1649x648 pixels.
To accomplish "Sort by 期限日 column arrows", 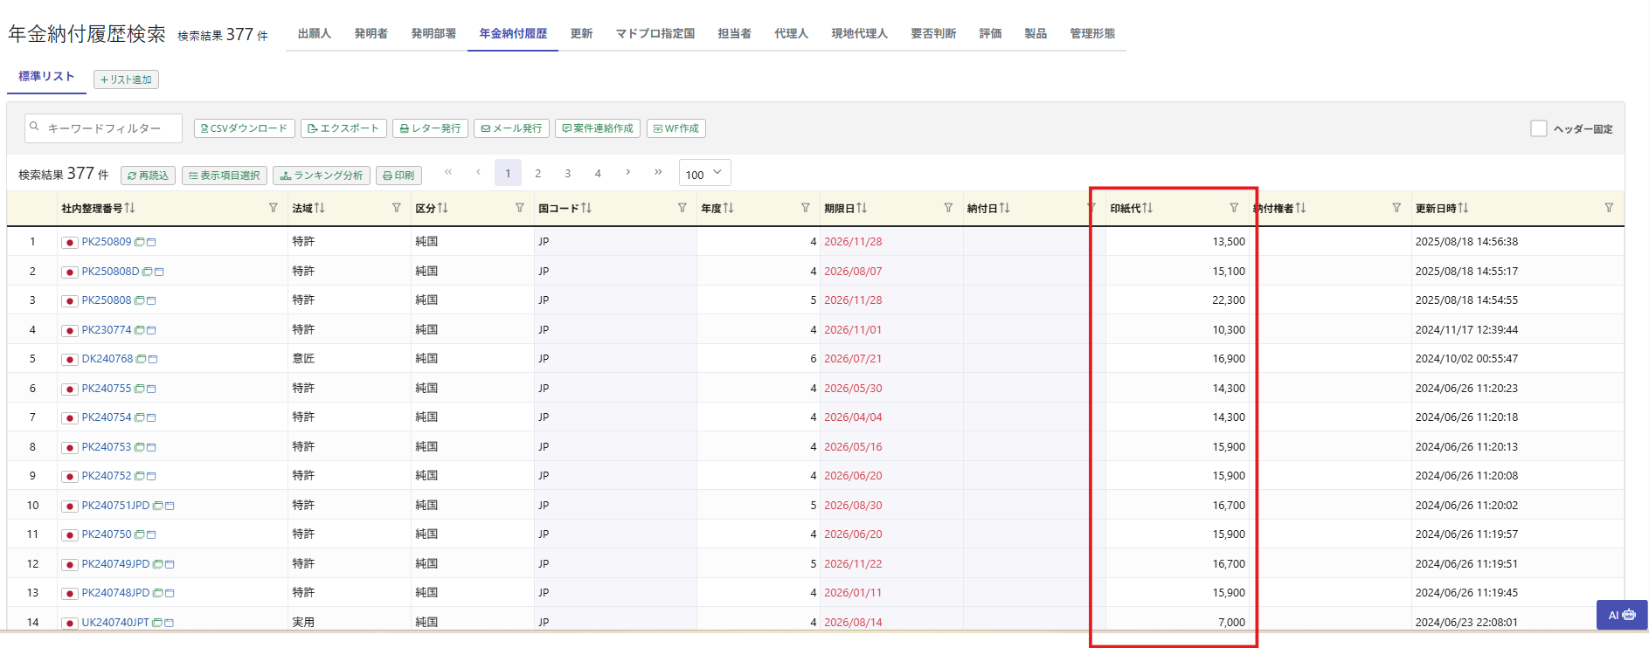I will (862, 208).
